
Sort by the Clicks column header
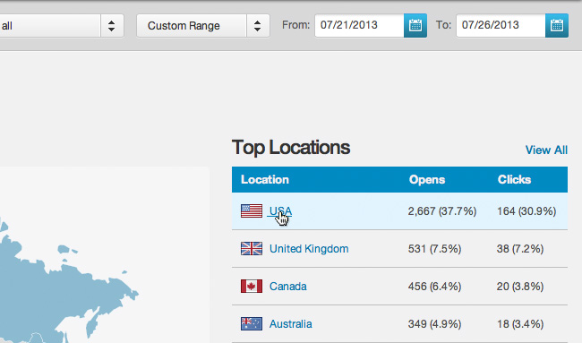pos(514,180)
